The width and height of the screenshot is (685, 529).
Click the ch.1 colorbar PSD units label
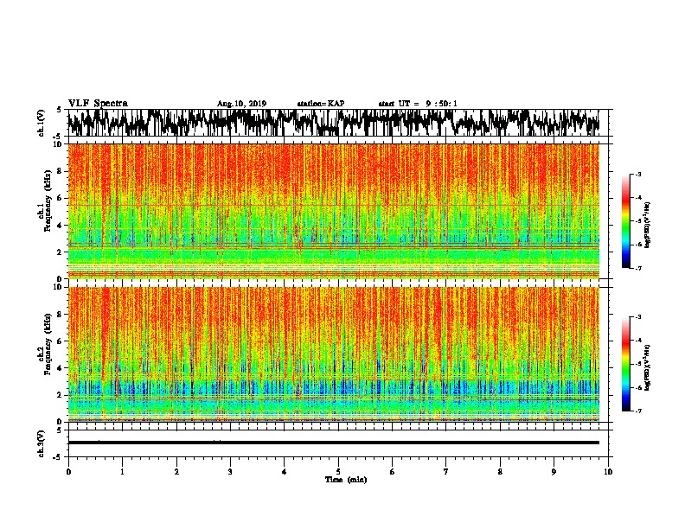648,225
